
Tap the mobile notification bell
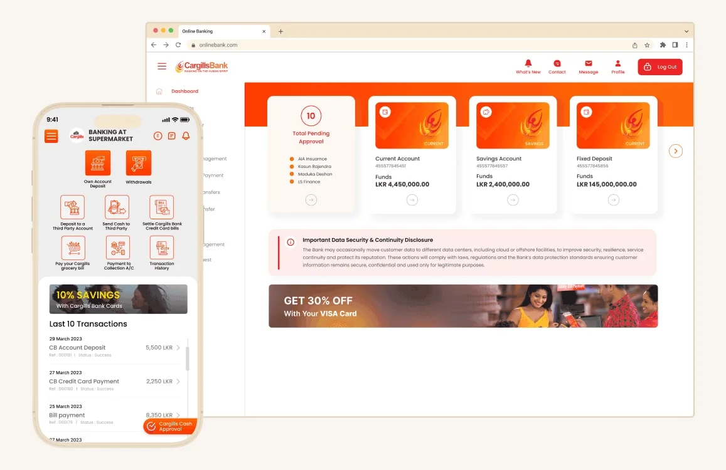186,136
